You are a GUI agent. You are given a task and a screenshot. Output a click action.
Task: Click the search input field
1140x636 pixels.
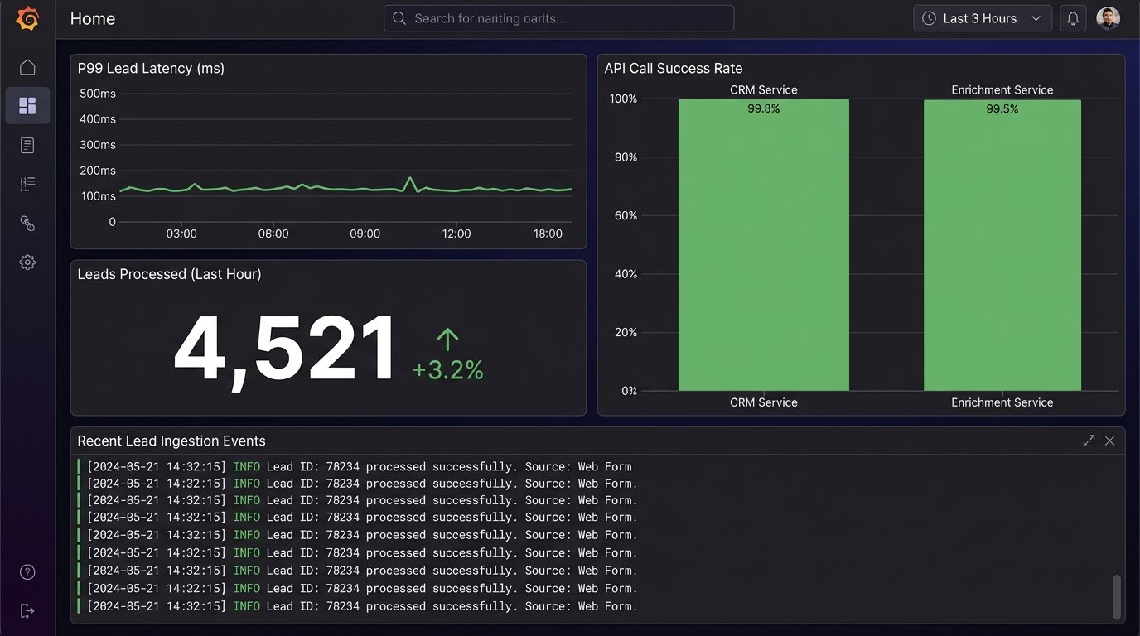tap(558, 18)
